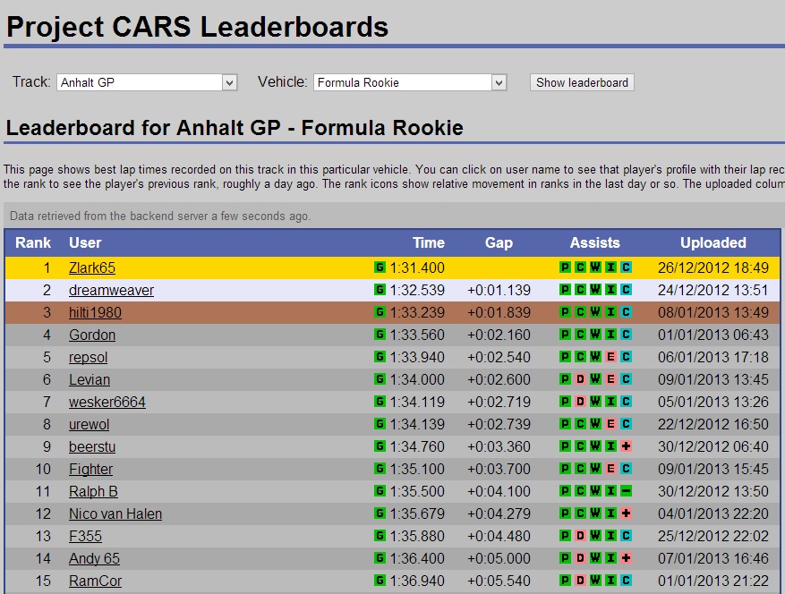This screenshot has height=594, width=785.
Task: Click the Uploaded column header
Action: click(712, 242)
